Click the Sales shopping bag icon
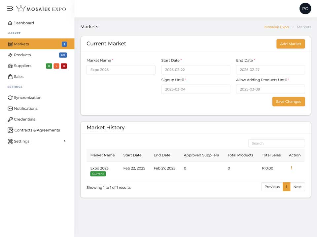Image resolution: width=317 pixels, height=237 pixels. 10,77
